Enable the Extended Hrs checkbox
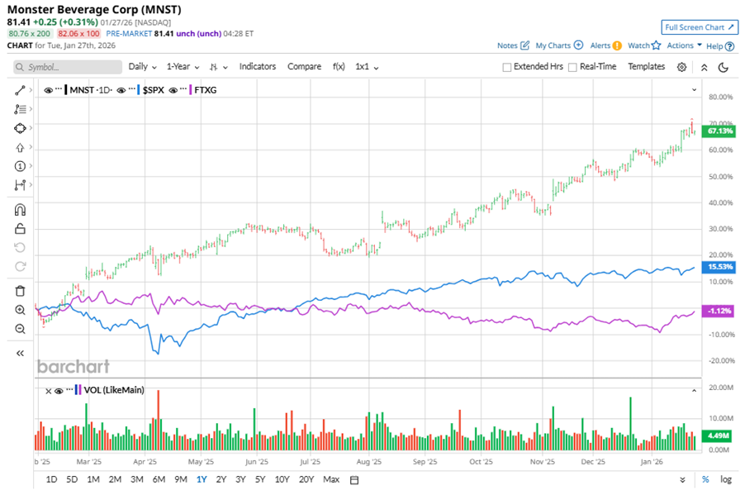The height and width of the screenshot is (495, 745). (507, 67)
